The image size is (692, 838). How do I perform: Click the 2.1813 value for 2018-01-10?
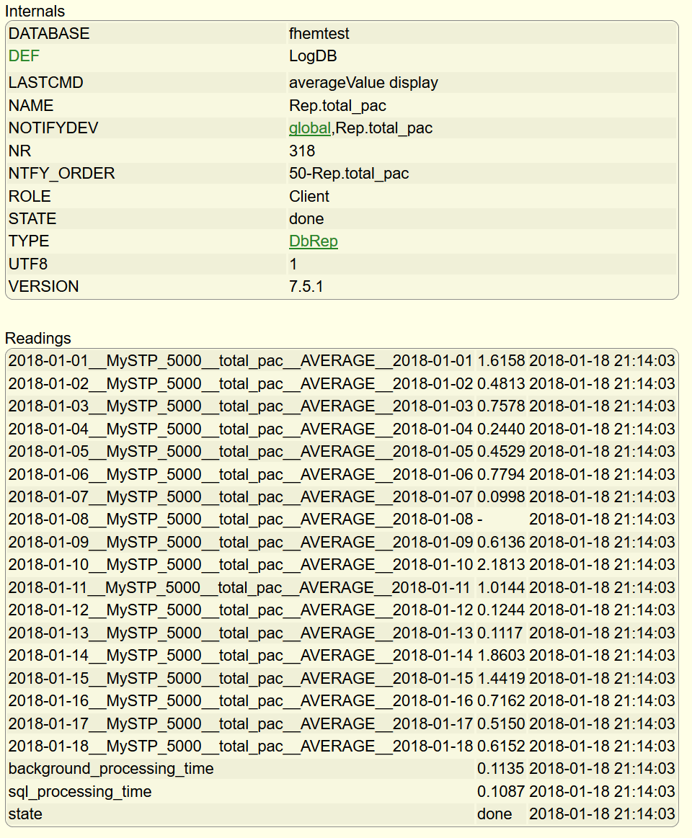click(x=500, y=565)
